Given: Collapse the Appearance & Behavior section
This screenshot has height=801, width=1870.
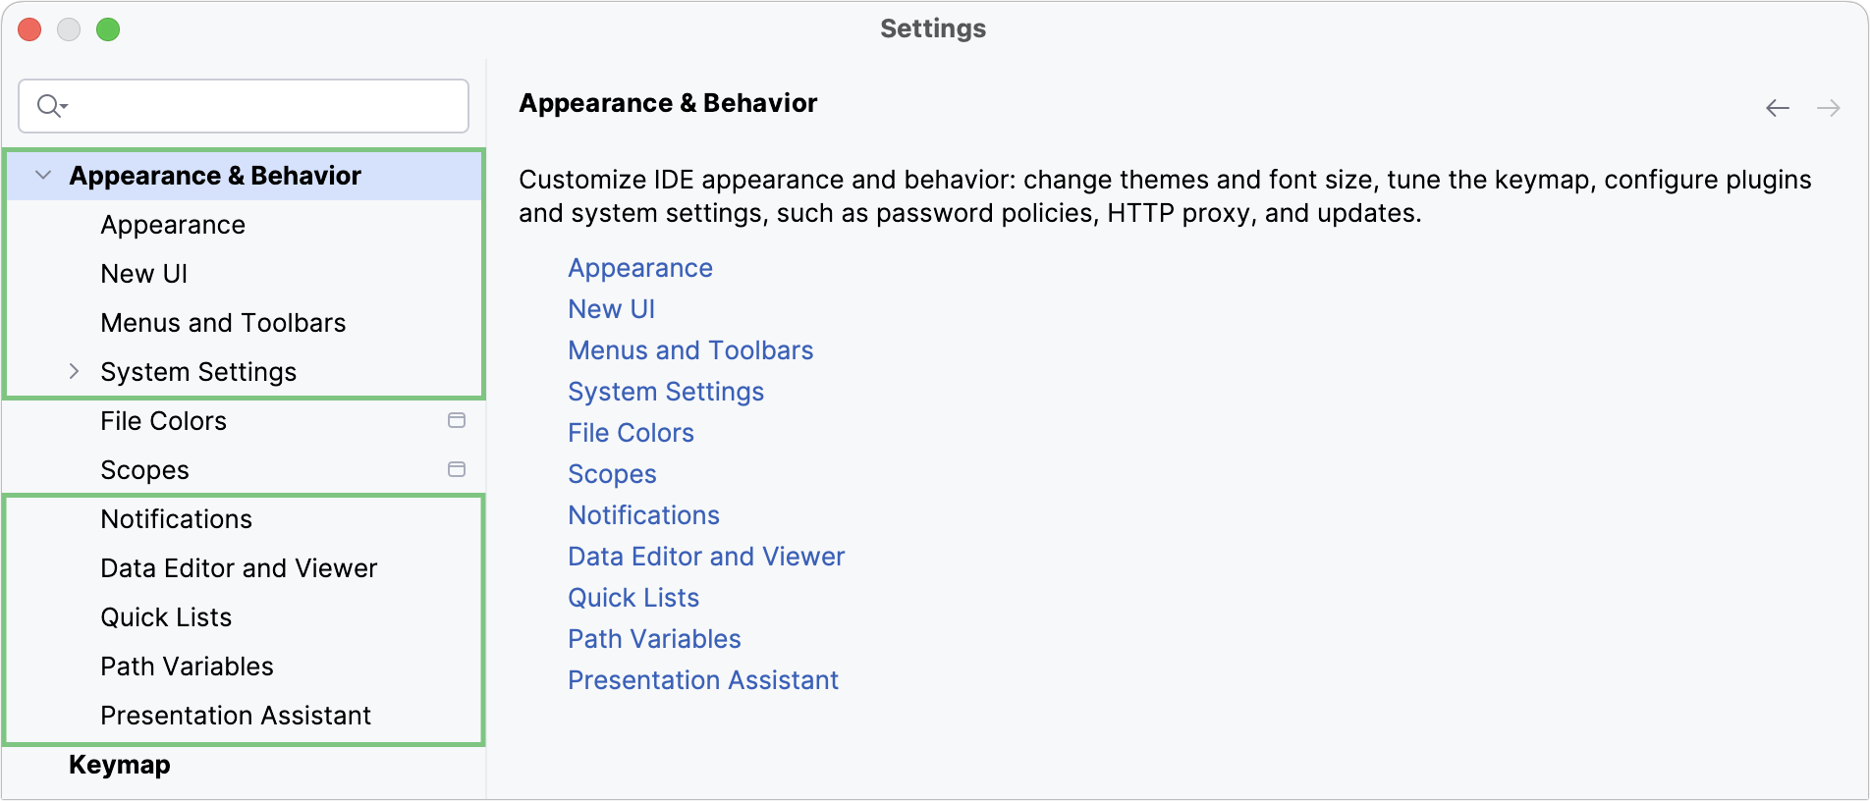Looking at the screenshot, I should [x=41, y=175].
